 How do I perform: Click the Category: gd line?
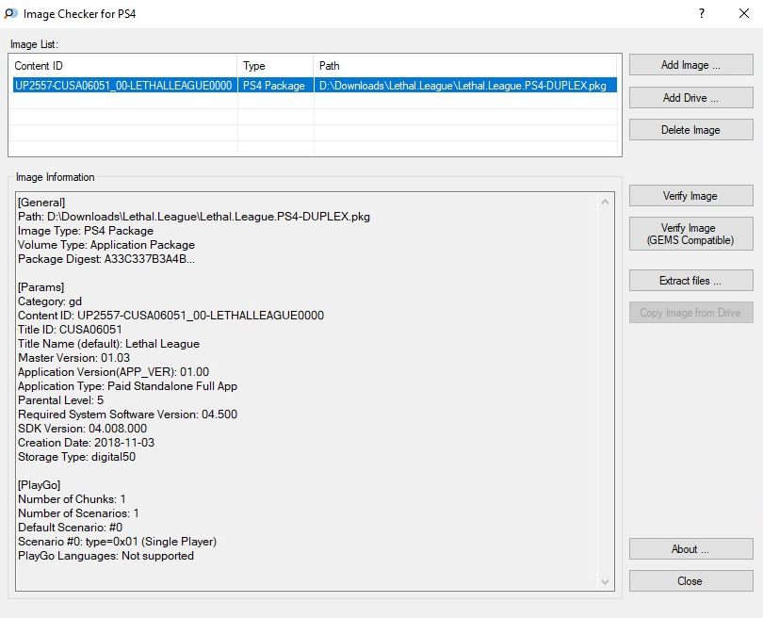(x=50, y=301)
